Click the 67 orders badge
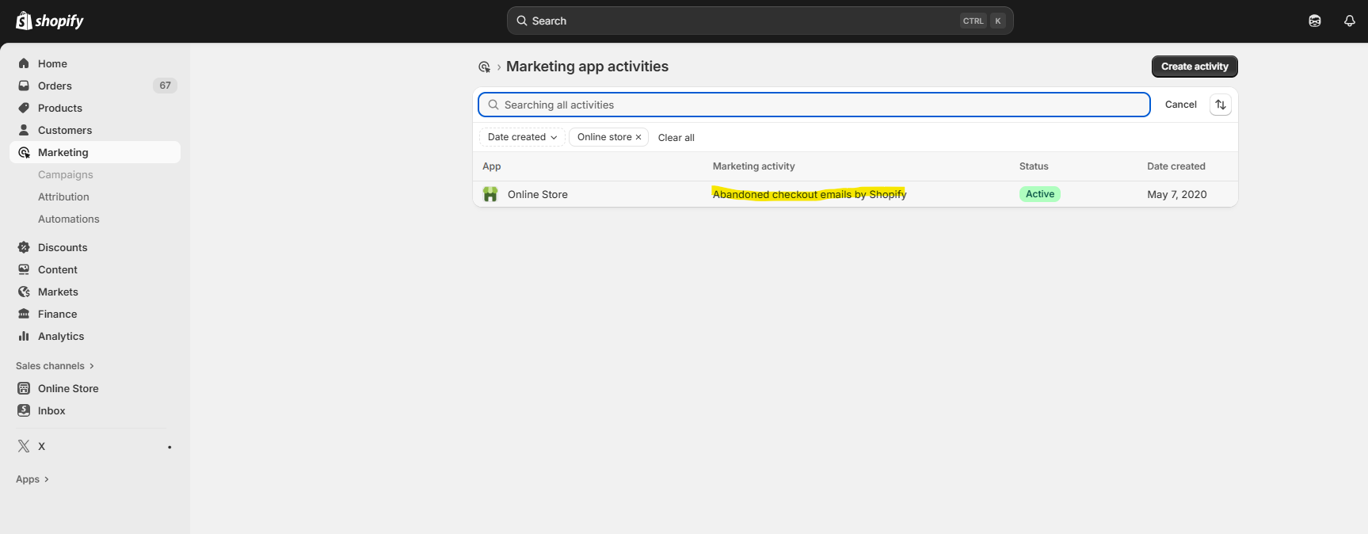Viewport: 1368px width, 534px height. click(x=165, y=86)
